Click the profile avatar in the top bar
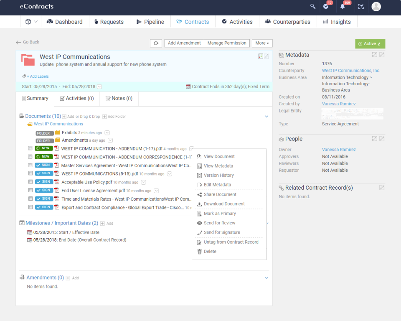This screenshot has height=321, width=401. click(x=376, y=6)
